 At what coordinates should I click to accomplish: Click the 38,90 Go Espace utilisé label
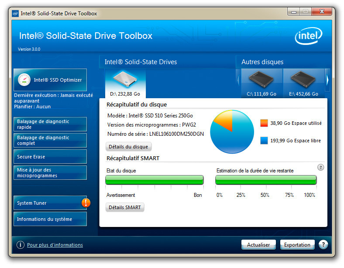(296, 123)
